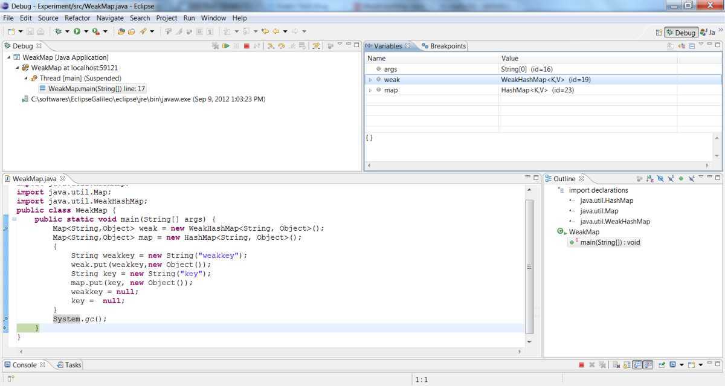
Task: Click the red Terminate icon in Debug view
Action: 246,46
